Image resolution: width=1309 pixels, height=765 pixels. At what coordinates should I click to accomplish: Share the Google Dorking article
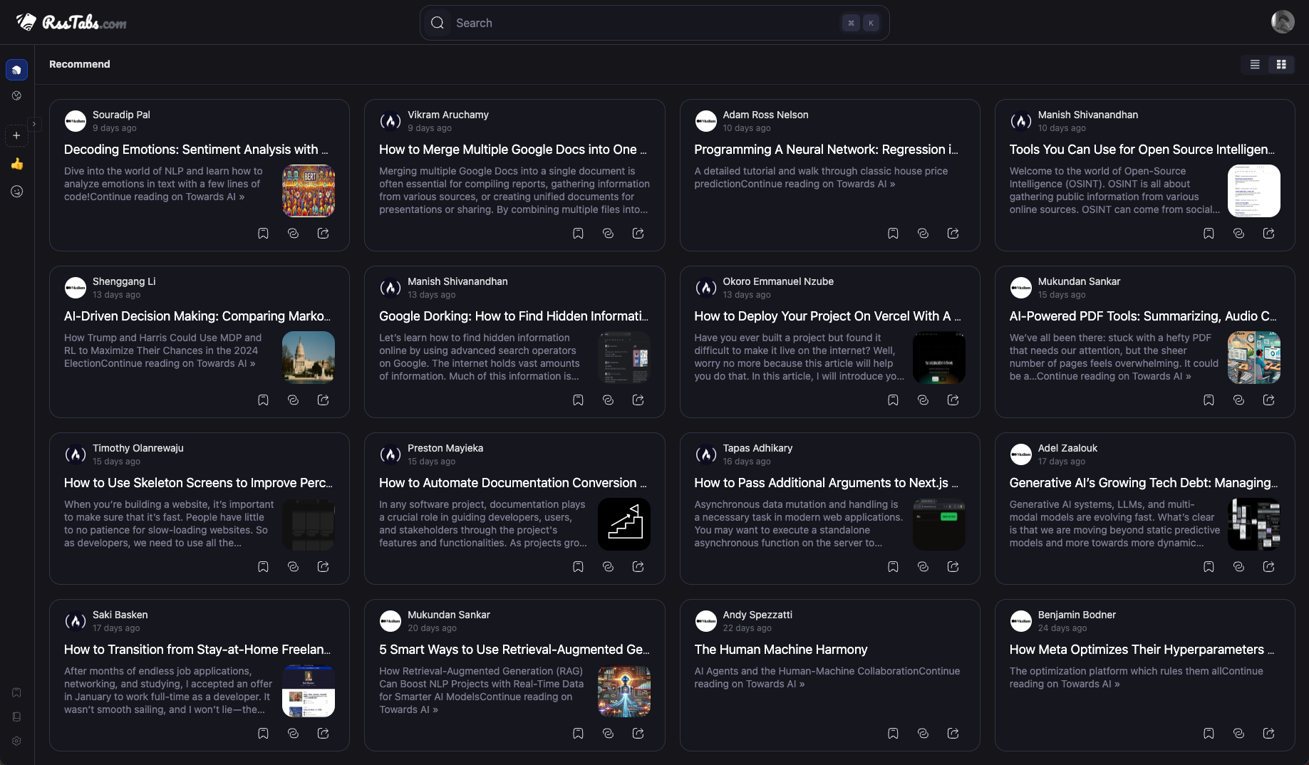click(x=638, y=400)
